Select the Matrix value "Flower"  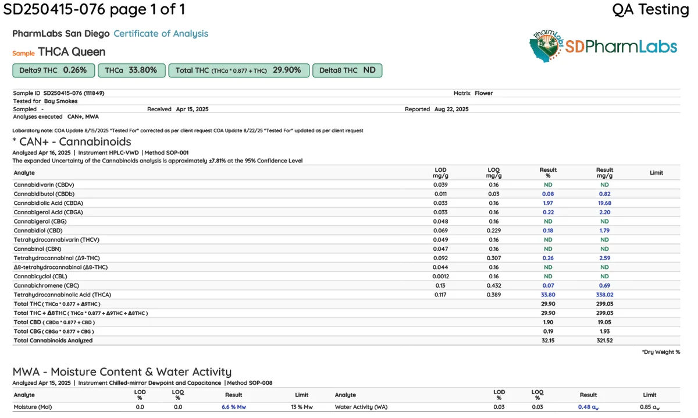[484, 93]
